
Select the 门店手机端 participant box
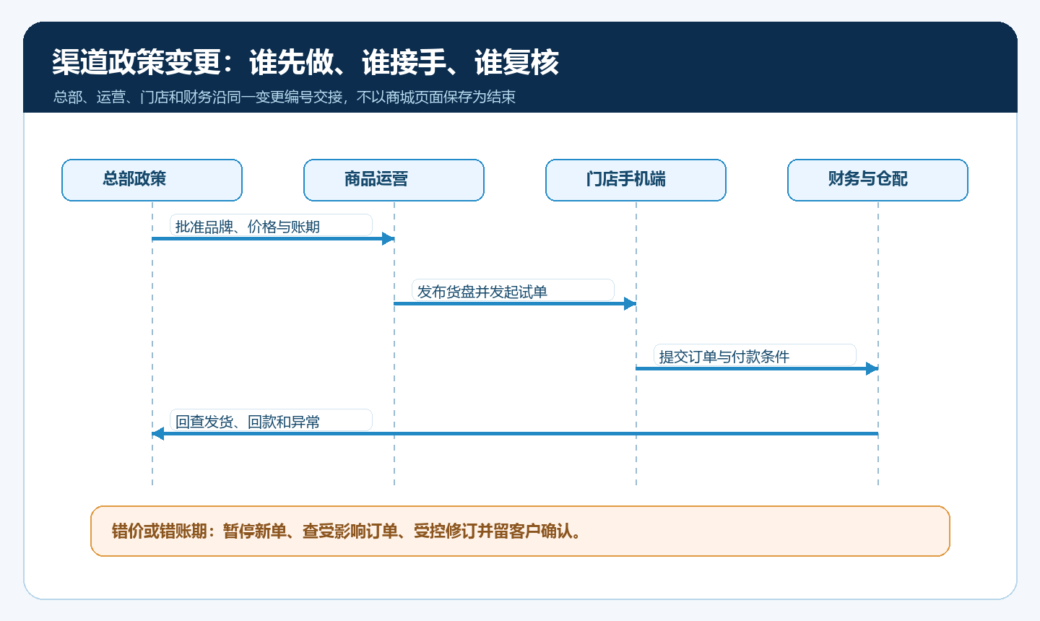tap(636, 180)
